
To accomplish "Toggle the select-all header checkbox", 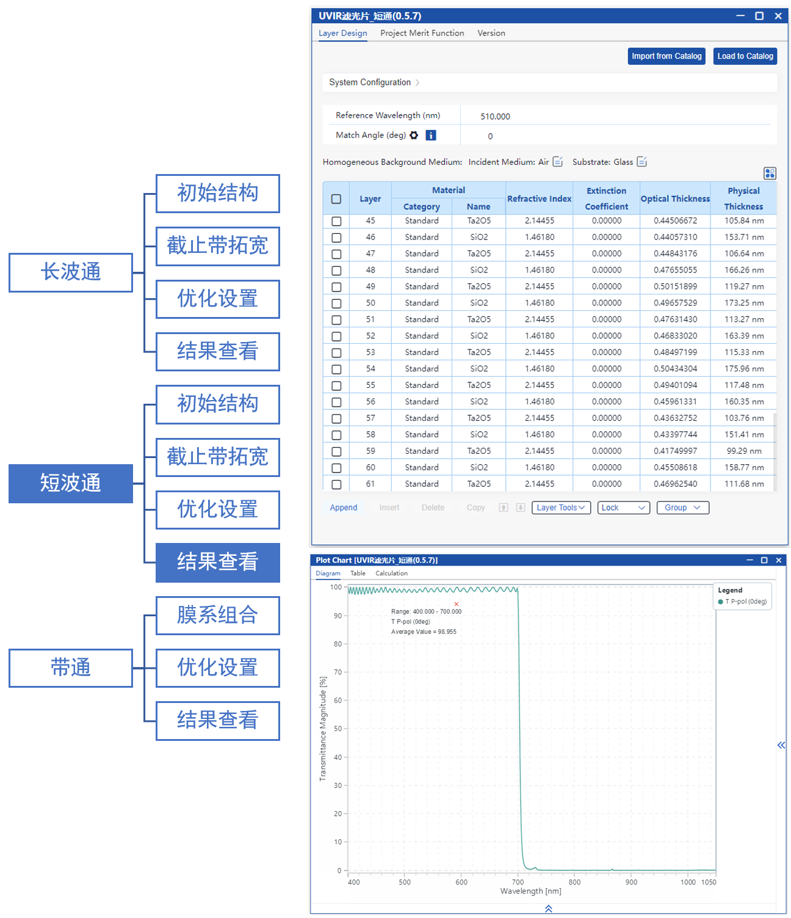I will coord(336,199).
